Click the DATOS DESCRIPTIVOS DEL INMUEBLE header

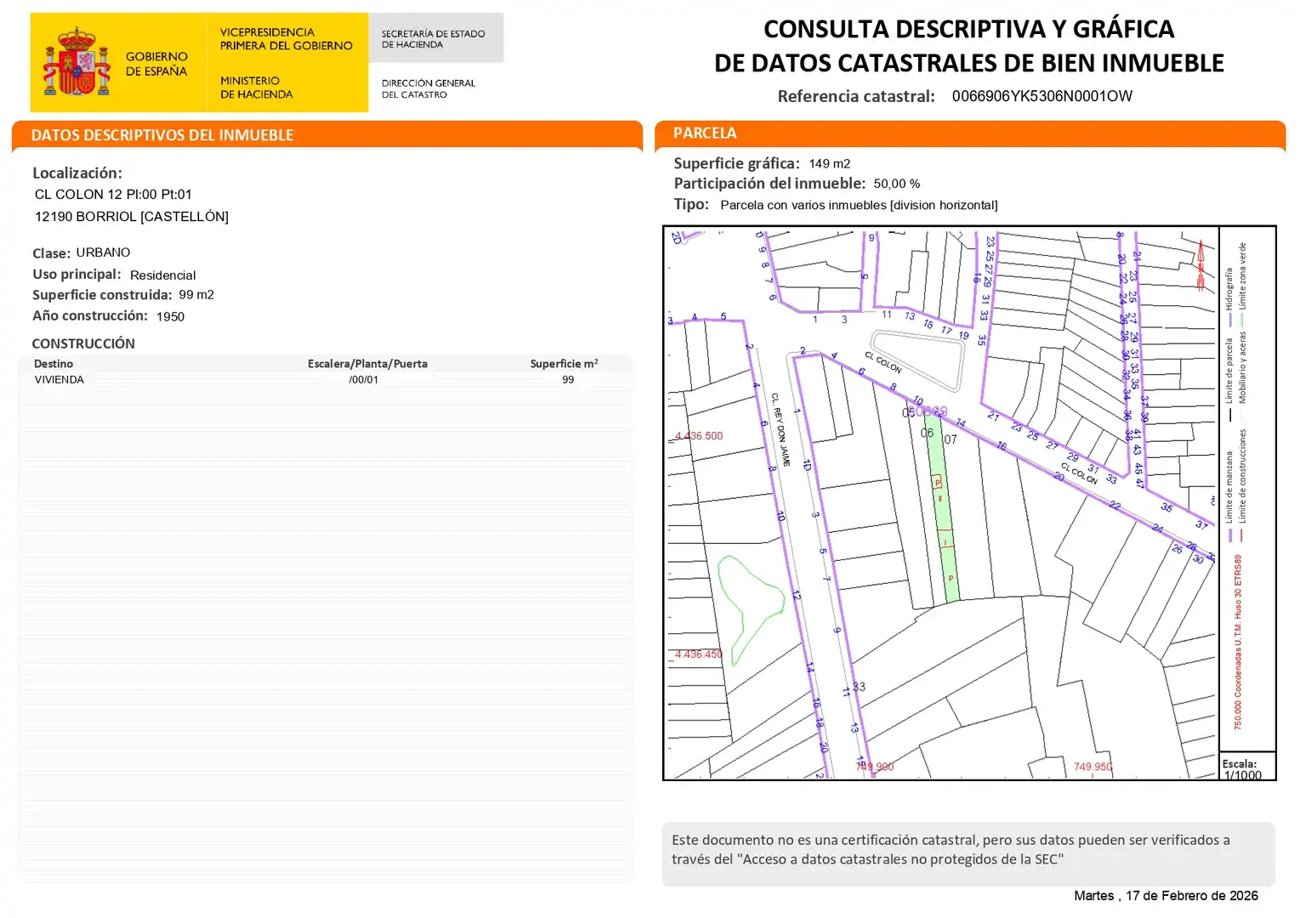(162, 135)
